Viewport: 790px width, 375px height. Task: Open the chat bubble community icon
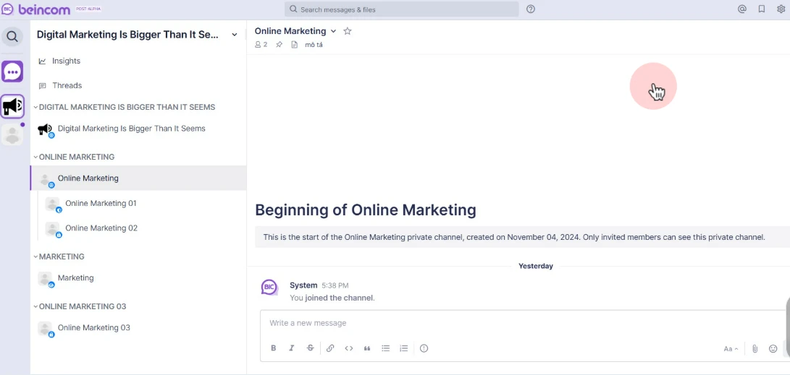pos(12,72)
